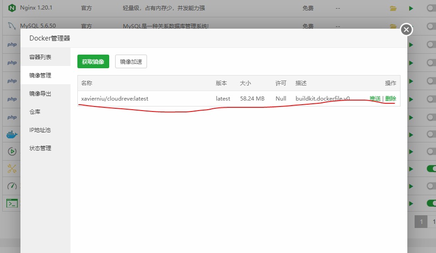Click 删除 for xavierniu/cloudreve image
Image resolution: width=436 pixels, height=253 pixels.
coord(390,98)
